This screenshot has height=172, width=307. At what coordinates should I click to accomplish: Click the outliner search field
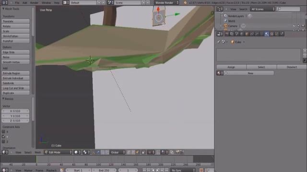[x=288, y=9]
